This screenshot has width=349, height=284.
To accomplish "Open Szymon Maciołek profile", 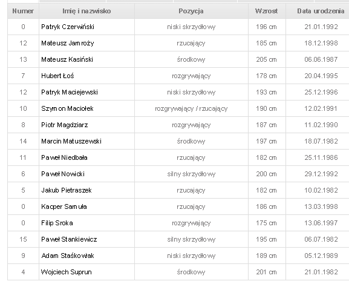I will (x=67, y=108).
